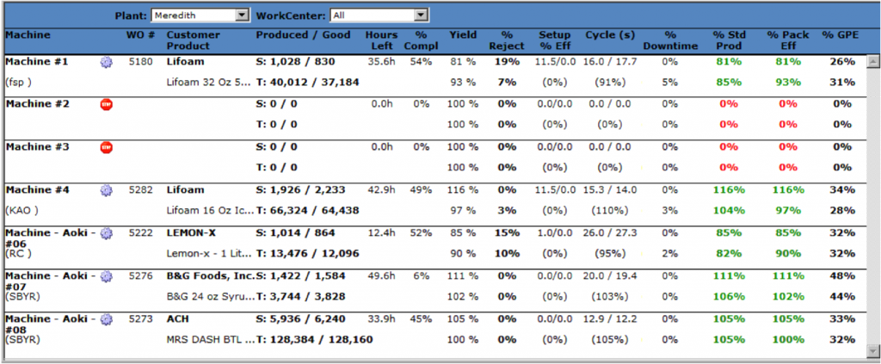881x364 pixels.
Task: Click the Hours Left column header
Action: 381,40
